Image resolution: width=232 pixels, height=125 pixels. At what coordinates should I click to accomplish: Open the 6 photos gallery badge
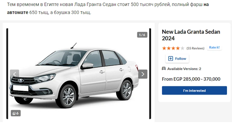[x=16, y=113]
